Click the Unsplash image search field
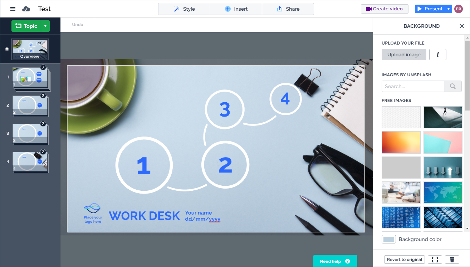 [x=413, y=86]
